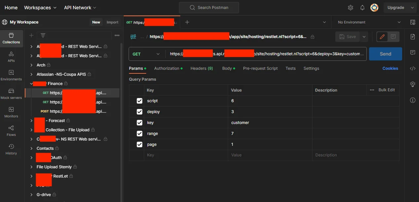
Task: Open the notifications bell
Action: click(362, 8)
